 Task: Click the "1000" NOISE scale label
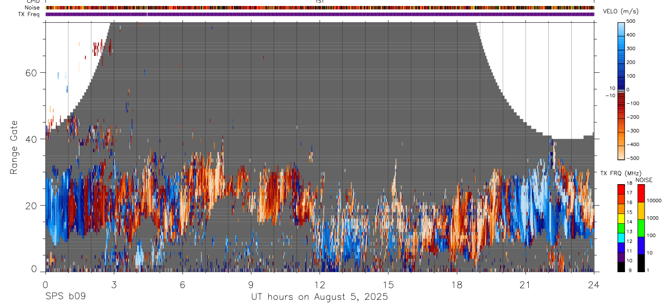652,218
